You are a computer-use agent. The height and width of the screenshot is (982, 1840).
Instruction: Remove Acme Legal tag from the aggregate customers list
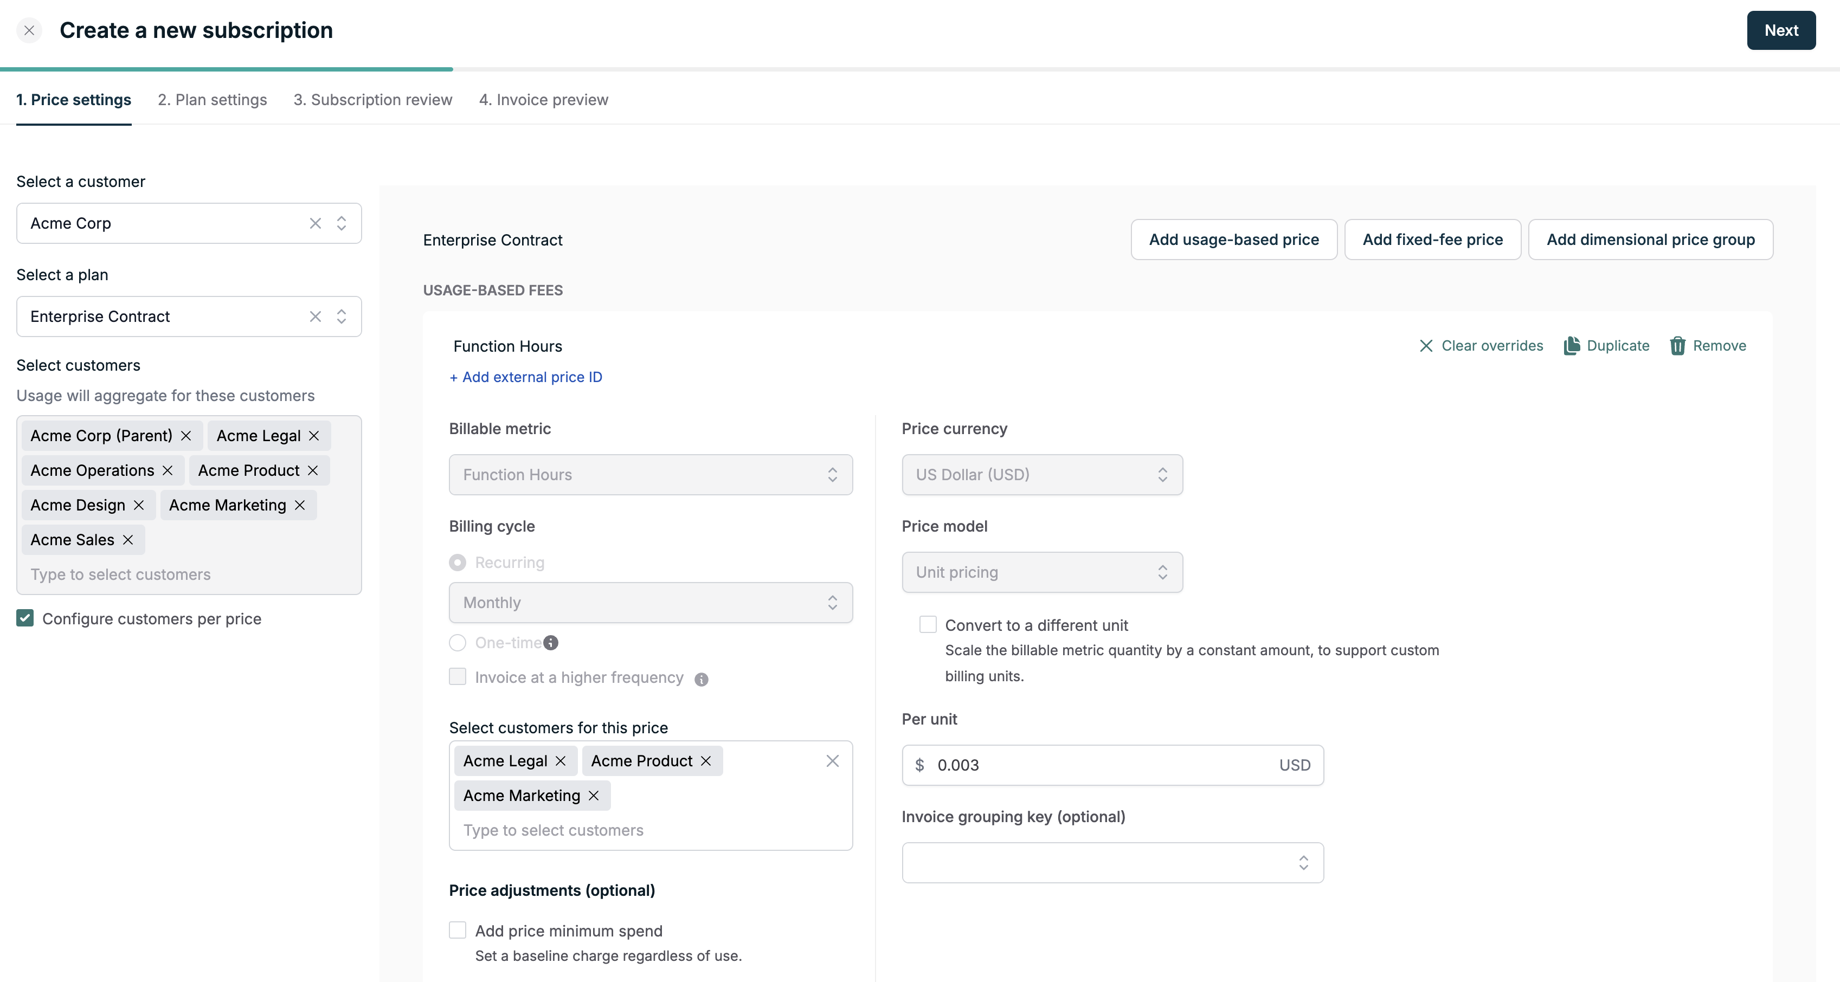click(x=313, y=435)
